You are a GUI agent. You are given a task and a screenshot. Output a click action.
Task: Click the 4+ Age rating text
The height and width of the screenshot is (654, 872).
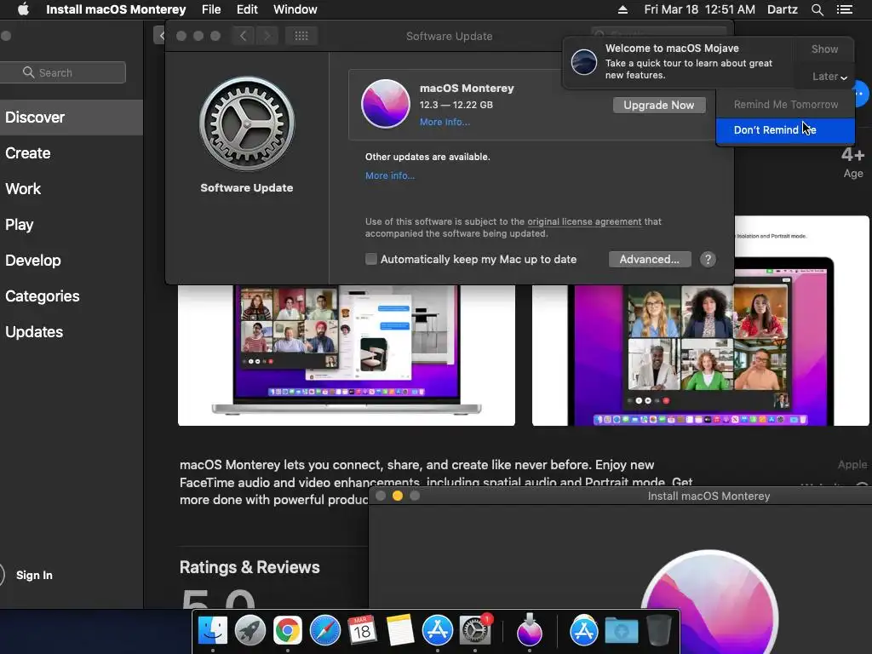coord(852,162)
